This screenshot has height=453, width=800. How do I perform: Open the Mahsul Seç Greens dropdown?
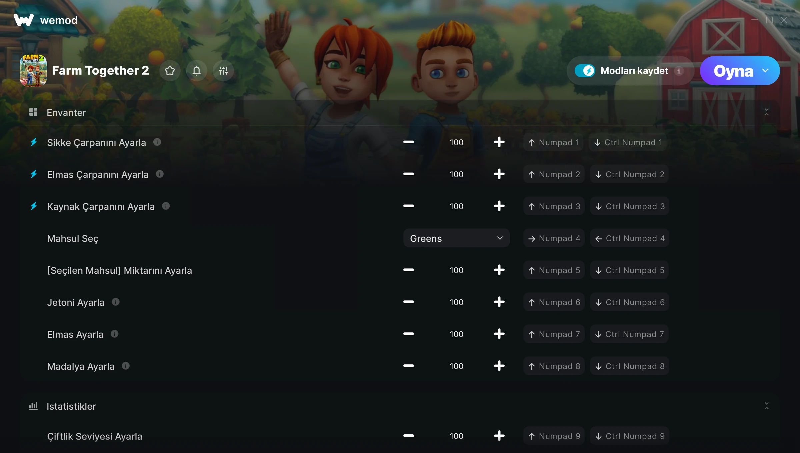[x=456, y=238]
